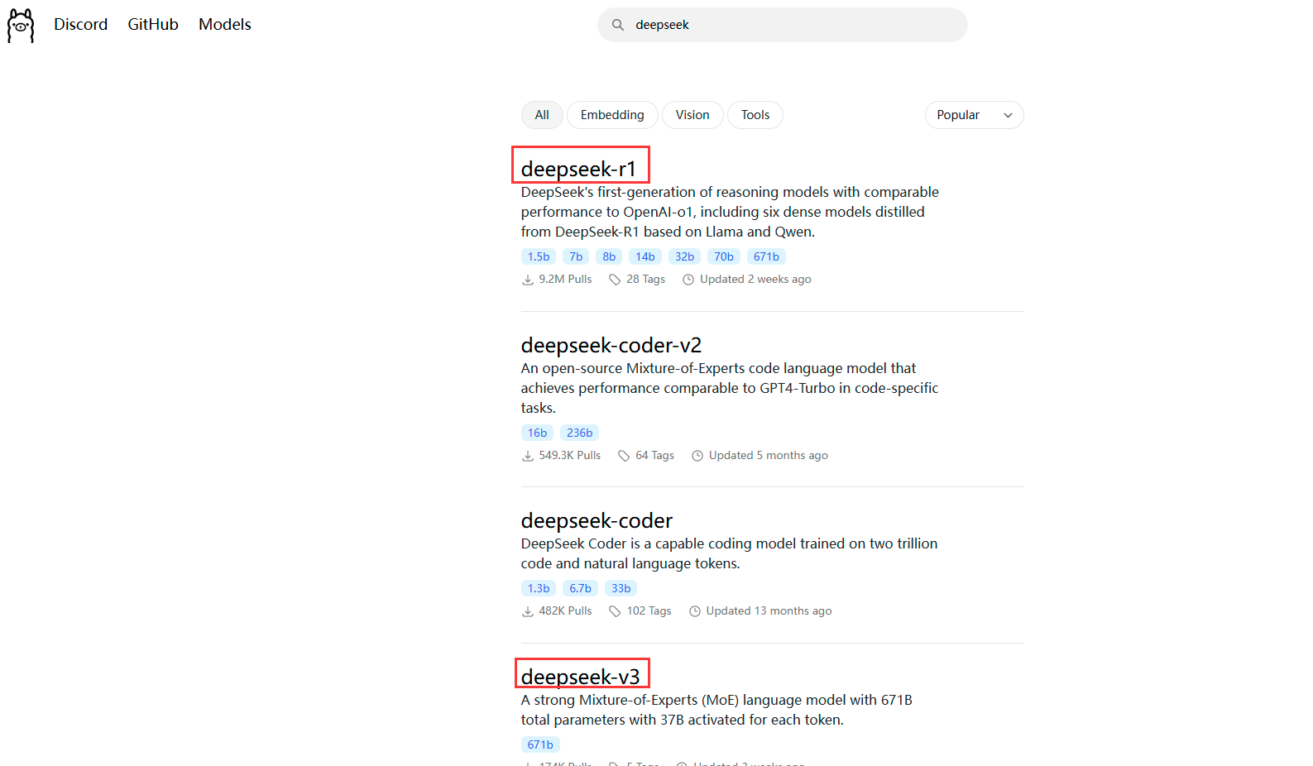
Task: Open the GitHub link
Action: [x=153, y=25]
